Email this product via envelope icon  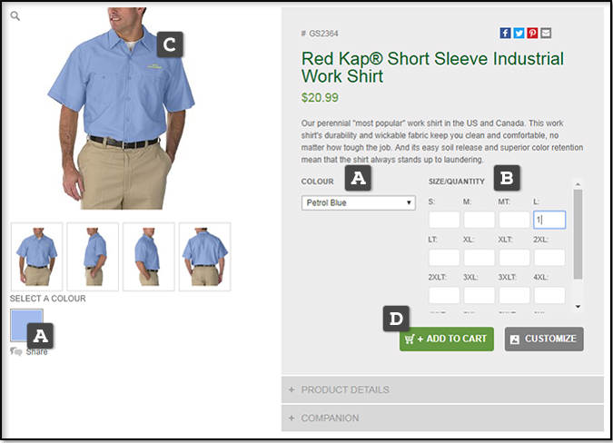click(546, 34)
